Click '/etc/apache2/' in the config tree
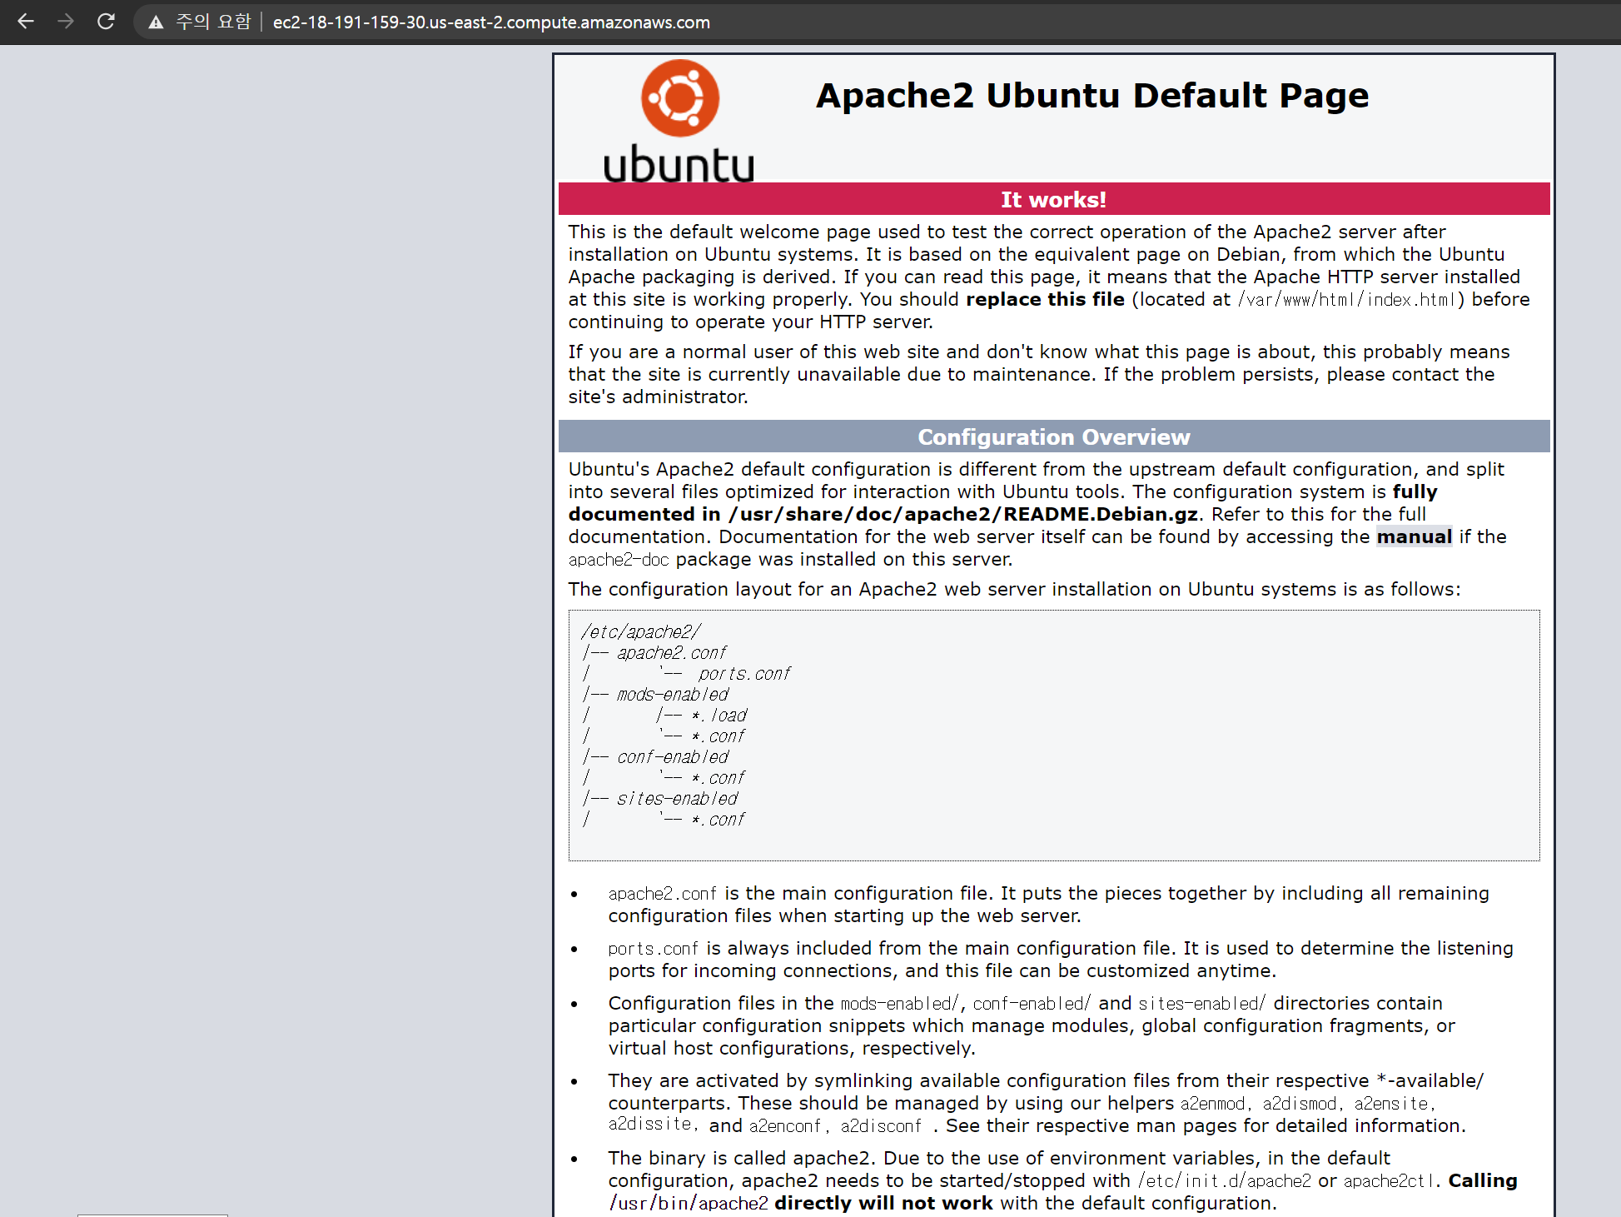This screenshot has width=1621, height=1217. pyautogui.click(x=641, y=631)
